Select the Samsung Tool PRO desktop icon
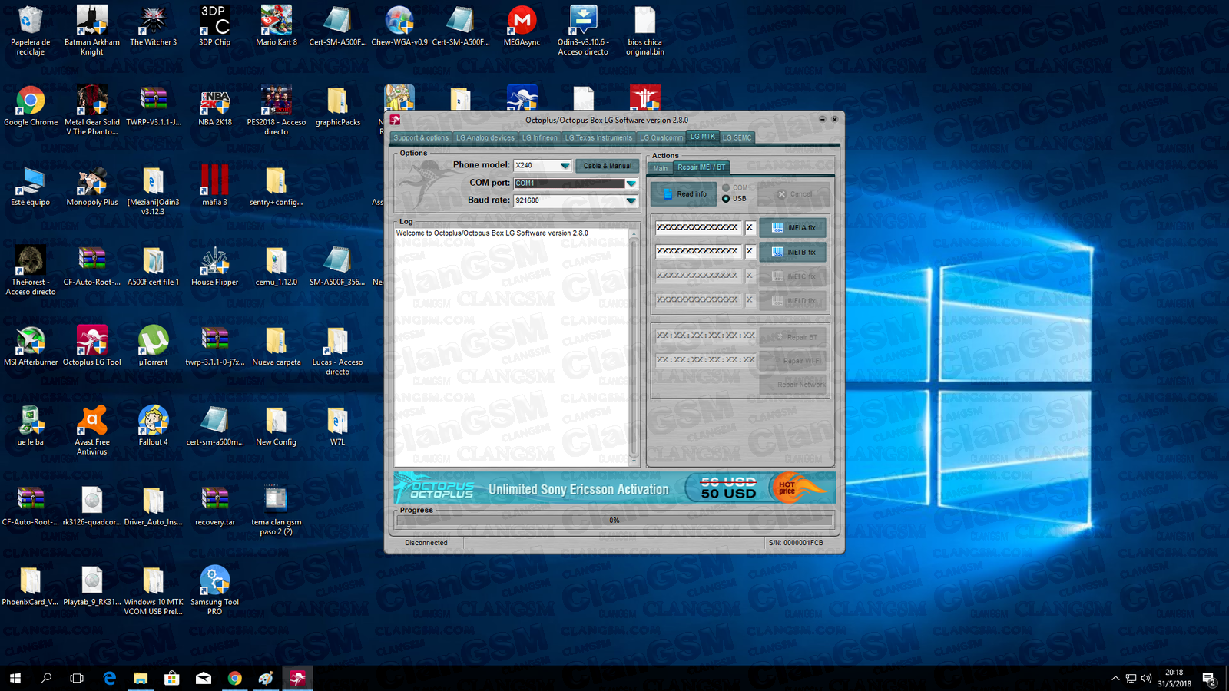The width and height of the screenshot is (1229, 691). coord(214,590)
